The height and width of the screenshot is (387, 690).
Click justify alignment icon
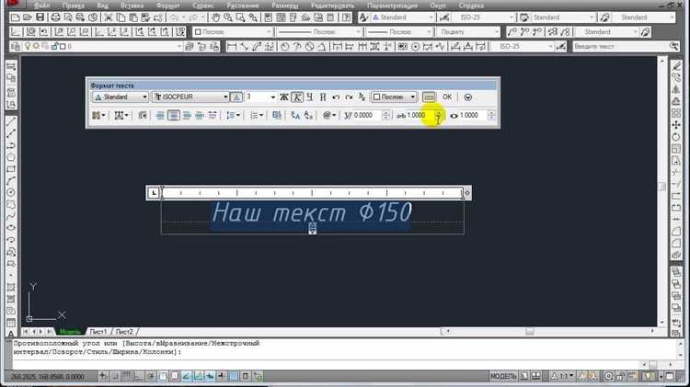point(200,115)
